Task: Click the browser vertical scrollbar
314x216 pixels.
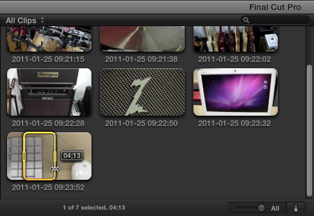Action: click(309, 130)
